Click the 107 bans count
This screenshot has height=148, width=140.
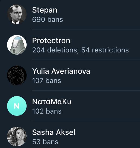point(47,81)
